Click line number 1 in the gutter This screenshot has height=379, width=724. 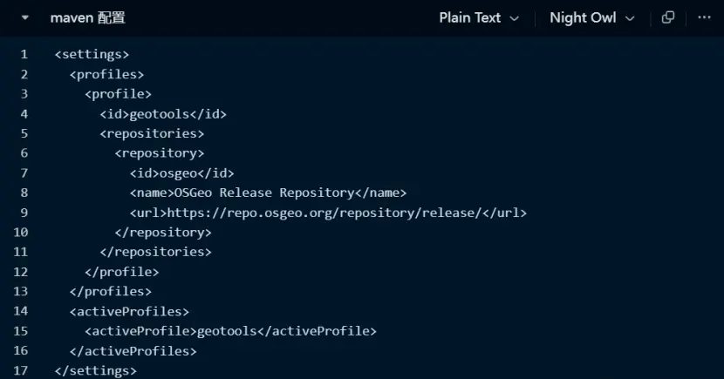click(24, 54)
